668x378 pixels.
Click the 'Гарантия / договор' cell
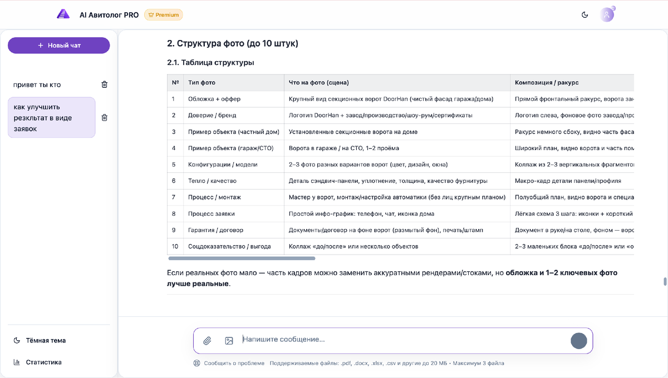pyautogui.click(x=234, y=230)
